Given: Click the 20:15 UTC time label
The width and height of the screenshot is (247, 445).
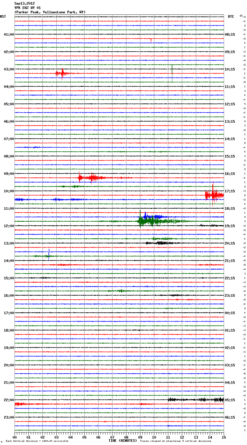Looking at the screenshot, I should pos(230,243).
